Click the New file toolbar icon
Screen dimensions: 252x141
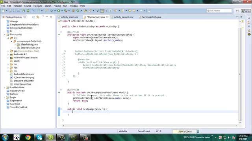click(3, 11)
